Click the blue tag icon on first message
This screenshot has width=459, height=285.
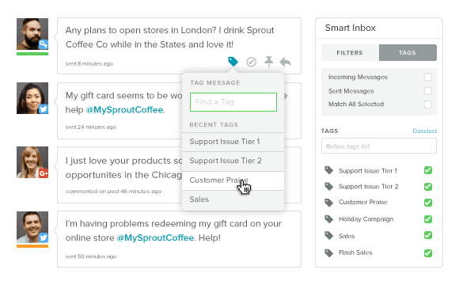[x=233, y=62]
